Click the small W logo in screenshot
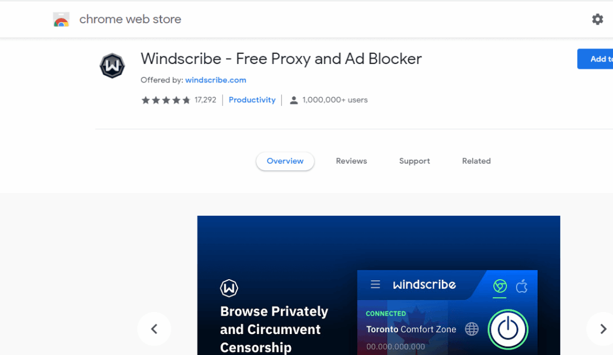 [229, 288]
